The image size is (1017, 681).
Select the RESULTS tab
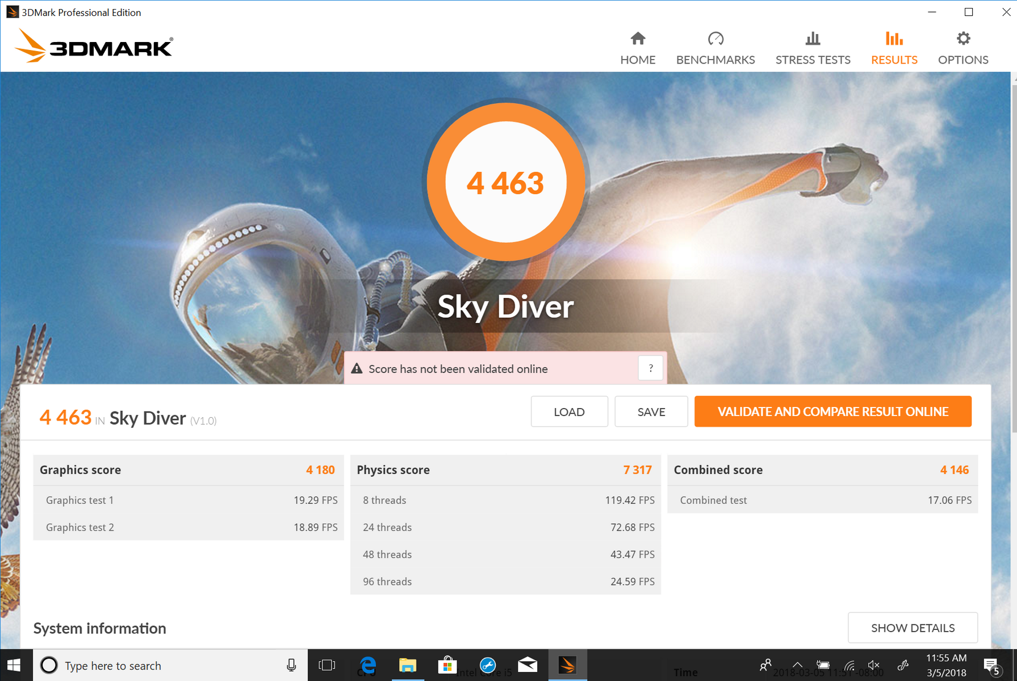(x=894, y=49)
